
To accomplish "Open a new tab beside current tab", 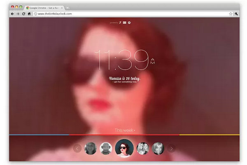I will 68,7.
